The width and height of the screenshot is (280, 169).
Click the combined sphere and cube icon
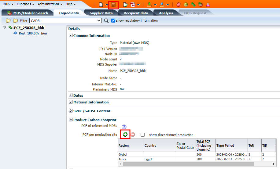tap(200, 5)
